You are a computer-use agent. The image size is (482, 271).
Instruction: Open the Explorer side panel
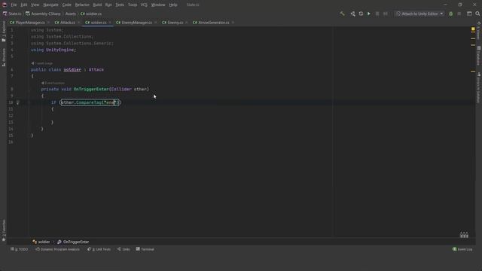tap(4, 31)
